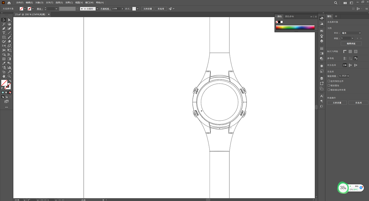Open the Layers panel icon in dock
The image size is (369, 201).
coord(322,78)
